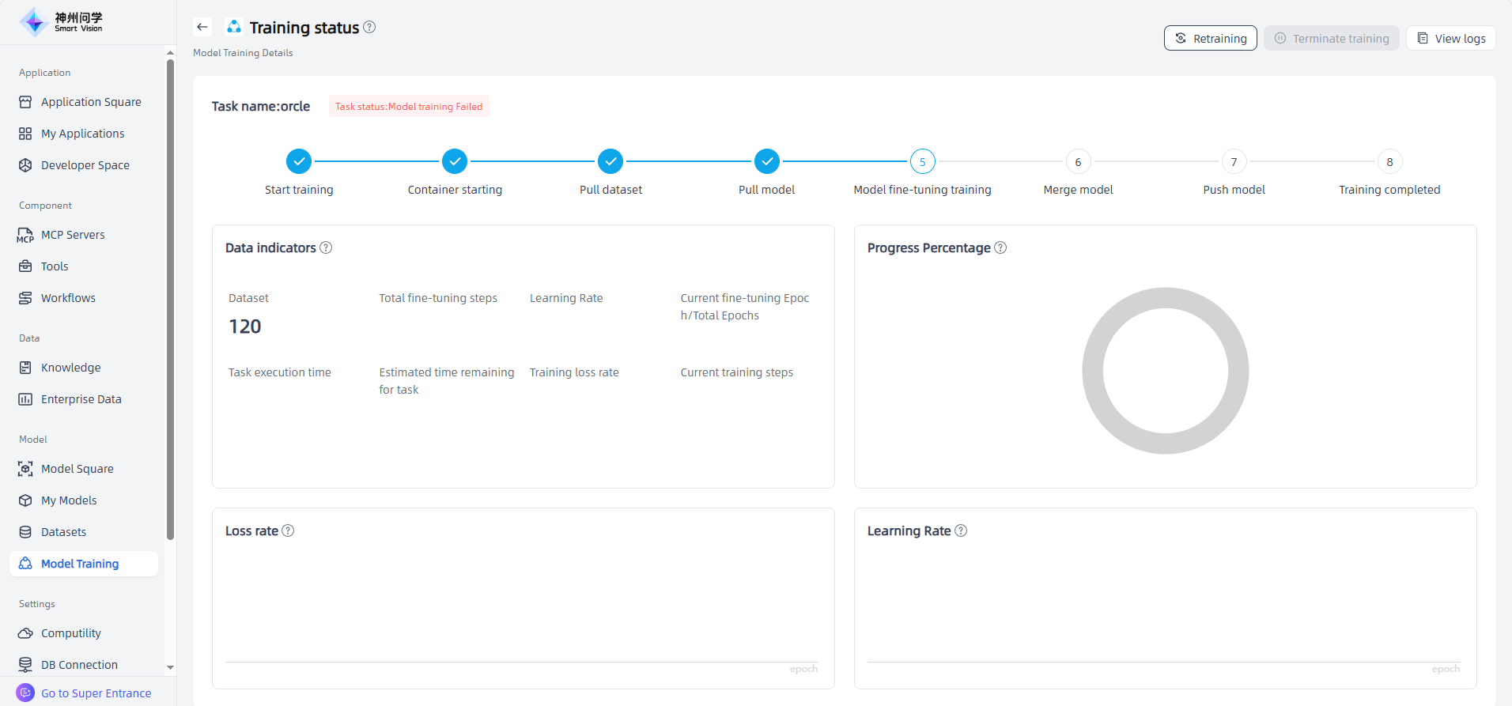Click help icon next to Learning Rate chart

click(961, 530)
